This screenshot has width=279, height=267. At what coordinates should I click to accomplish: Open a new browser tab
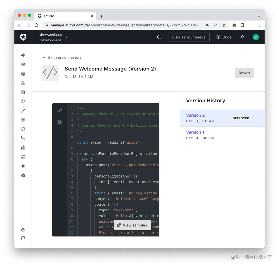tap(102, 16)
